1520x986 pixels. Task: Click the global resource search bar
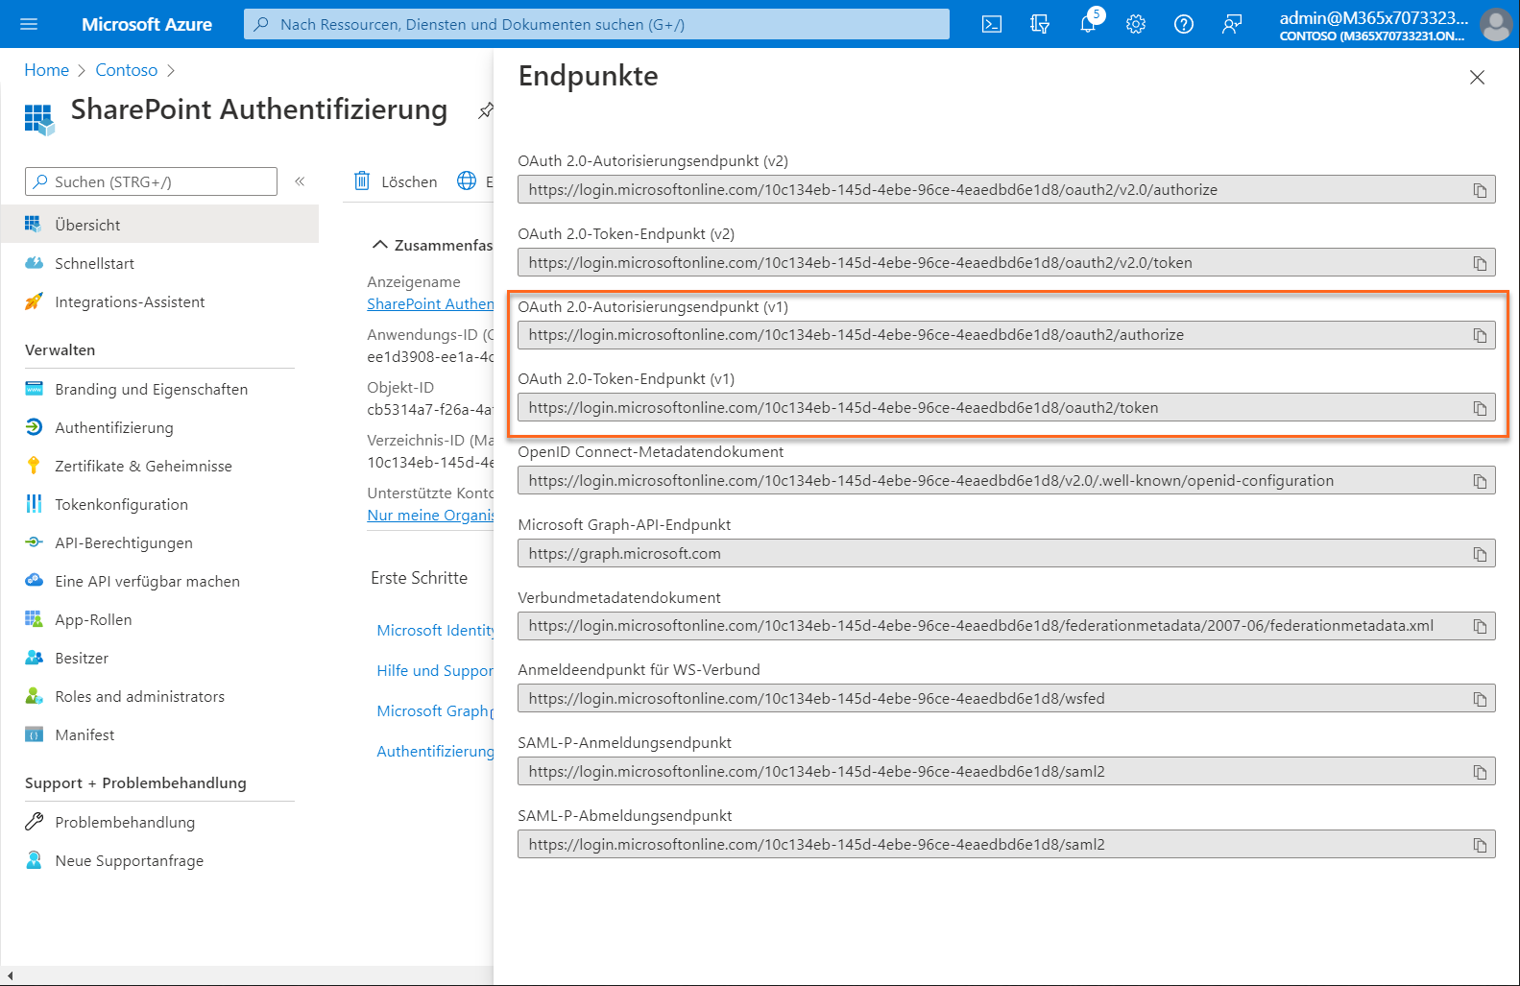coord(596,24)
